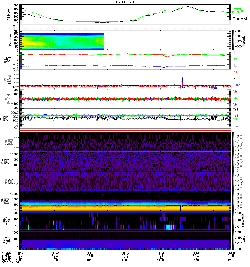
Task: Click the tall Npot spike in density panel
Action: coord(182,78)
